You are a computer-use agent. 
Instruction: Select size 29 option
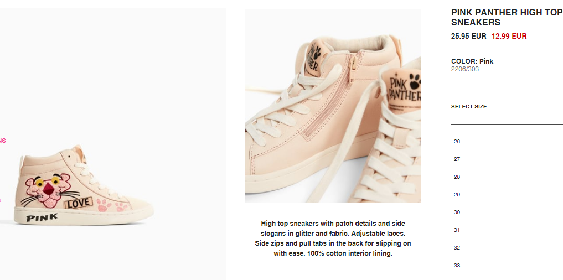[x=457, y=195]
